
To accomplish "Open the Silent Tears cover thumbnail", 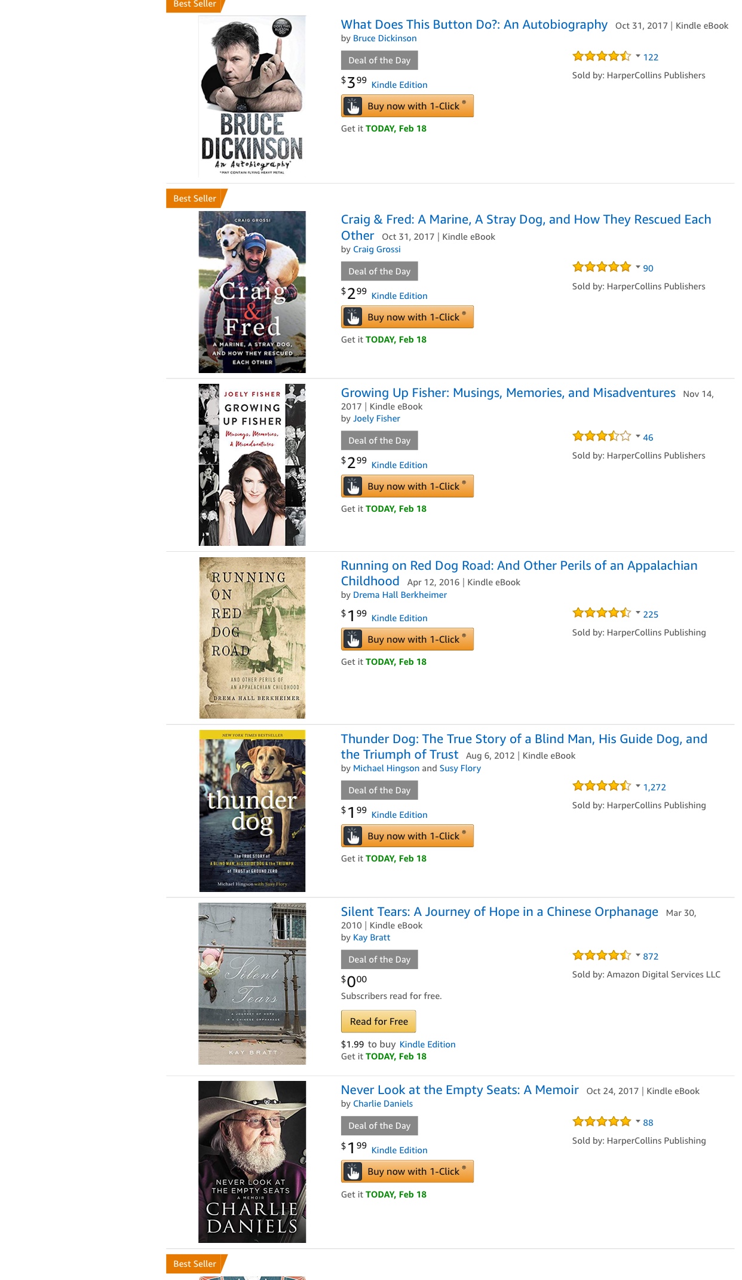I will (252, 983).
